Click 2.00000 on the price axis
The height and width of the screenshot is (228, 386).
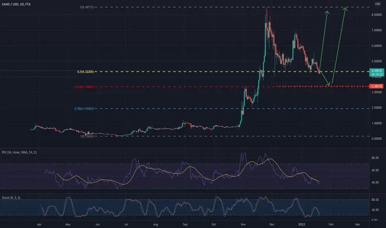376,108
